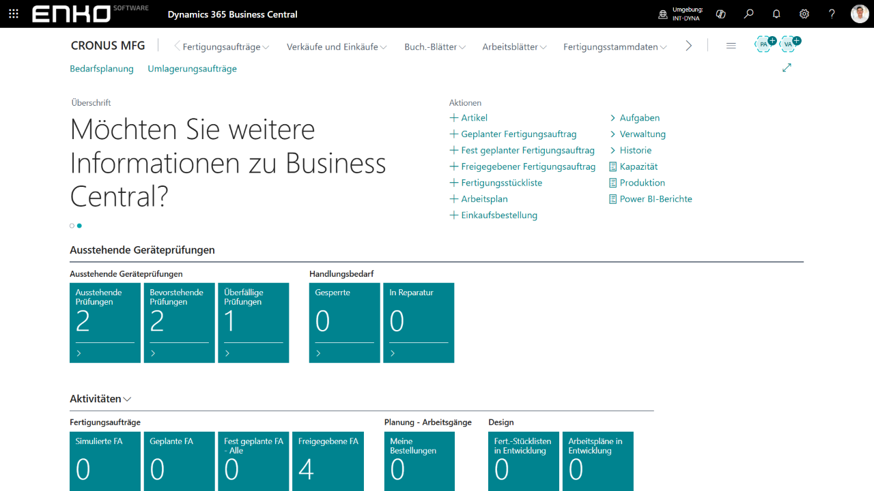Open Umlagerungsaufträge
Screen dimensions: 874x491
tap(192, 68)
